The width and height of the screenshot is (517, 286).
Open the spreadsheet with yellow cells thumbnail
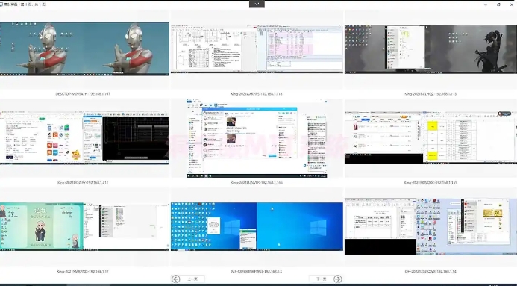point(430,137)
